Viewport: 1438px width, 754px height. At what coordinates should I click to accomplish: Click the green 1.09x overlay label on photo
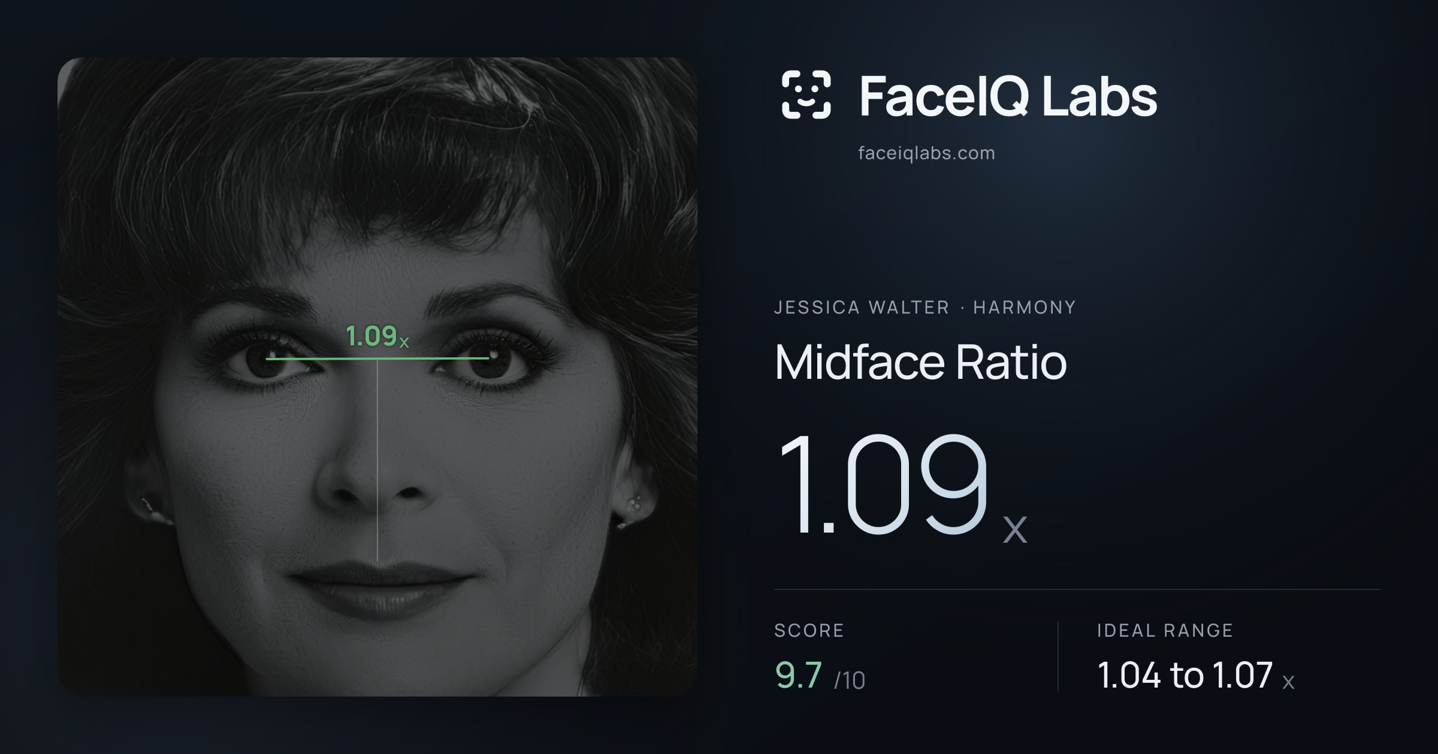click(x=377, y=336)
